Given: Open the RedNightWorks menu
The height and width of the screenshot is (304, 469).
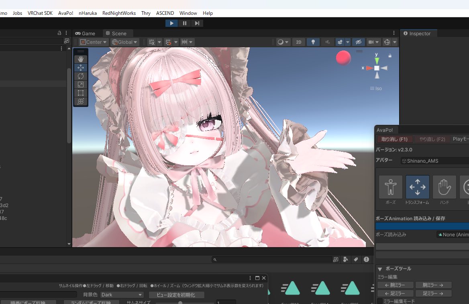Looking at the screenshot, I should [119, 13].
